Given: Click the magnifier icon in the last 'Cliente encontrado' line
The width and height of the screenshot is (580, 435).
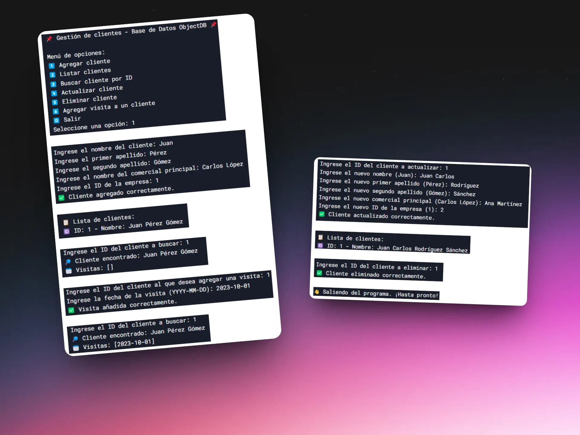Looking at the screenshot, I should coord(75,339).
